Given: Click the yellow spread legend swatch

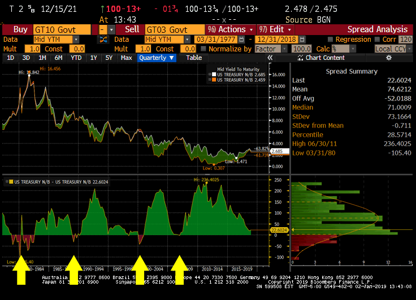Looking at the screenshot, I should 11,182.
